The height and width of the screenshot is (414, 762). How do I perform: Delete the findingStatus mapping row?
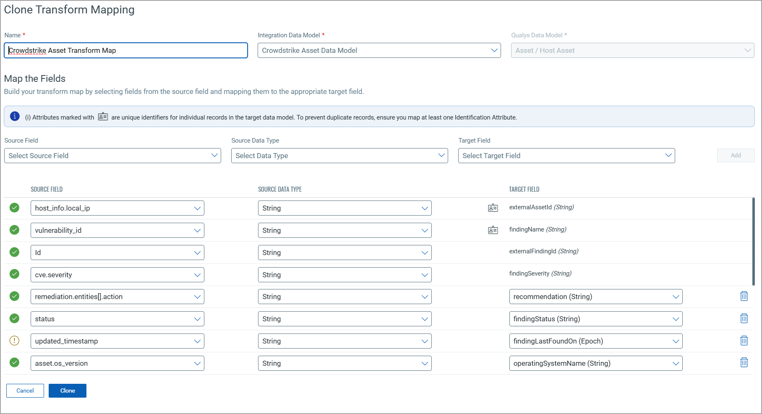744,318
